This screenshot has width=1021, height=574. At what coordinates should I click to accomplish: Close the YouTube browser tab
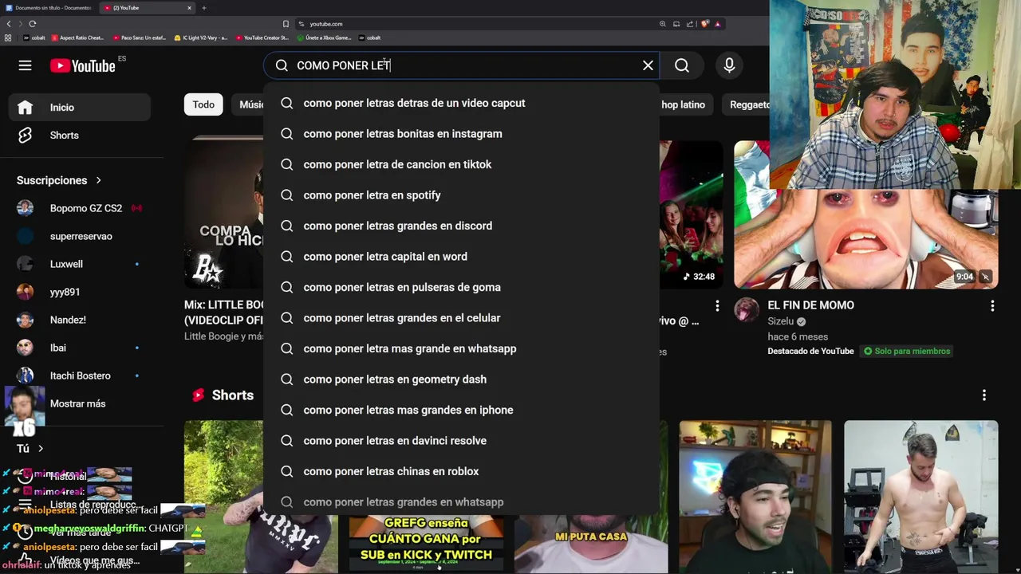click(189, 8)
